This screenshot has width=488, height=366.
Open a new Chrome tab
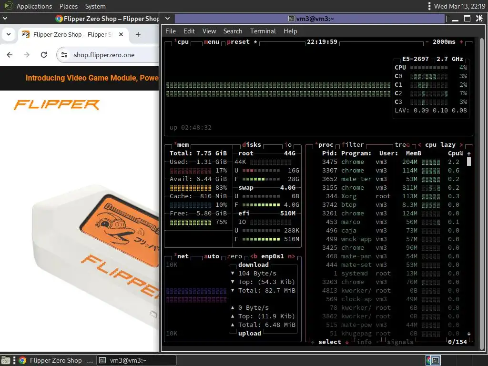138,34
